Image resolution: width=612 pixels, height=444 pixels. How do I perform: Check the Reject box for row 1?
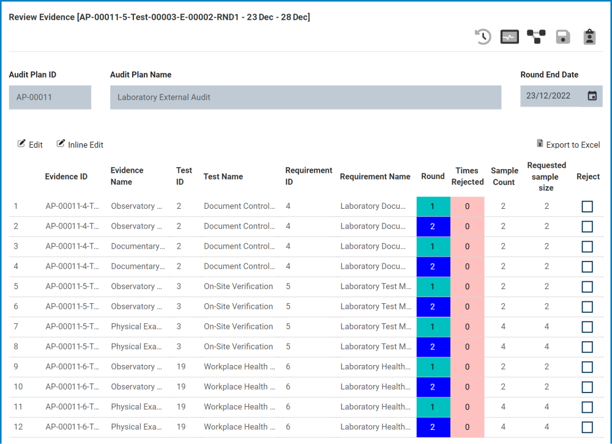point(587,206)
